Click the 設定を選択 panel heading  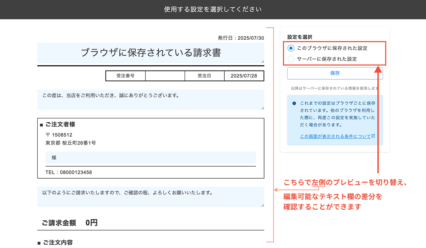(299, 36)
